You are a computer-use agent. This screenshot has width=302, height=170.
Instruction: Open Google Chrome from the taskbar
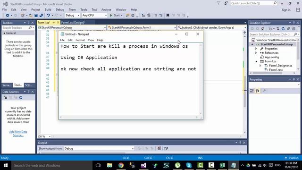121,165
